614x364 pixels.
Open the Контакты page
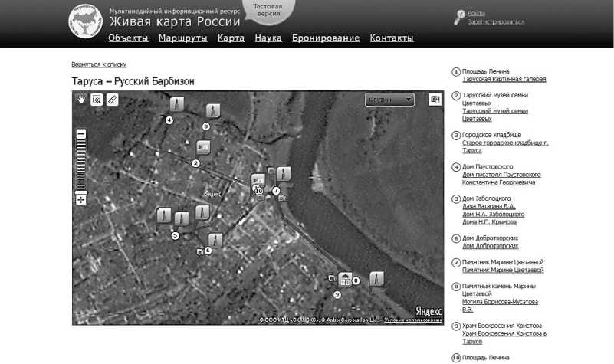(x=392, y=38)
